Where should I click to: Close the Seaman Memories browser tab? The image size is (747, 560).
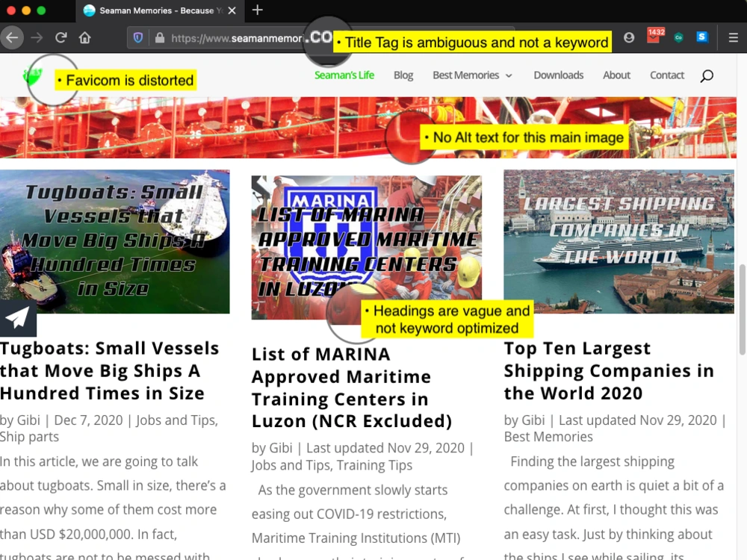coord(232,10)
